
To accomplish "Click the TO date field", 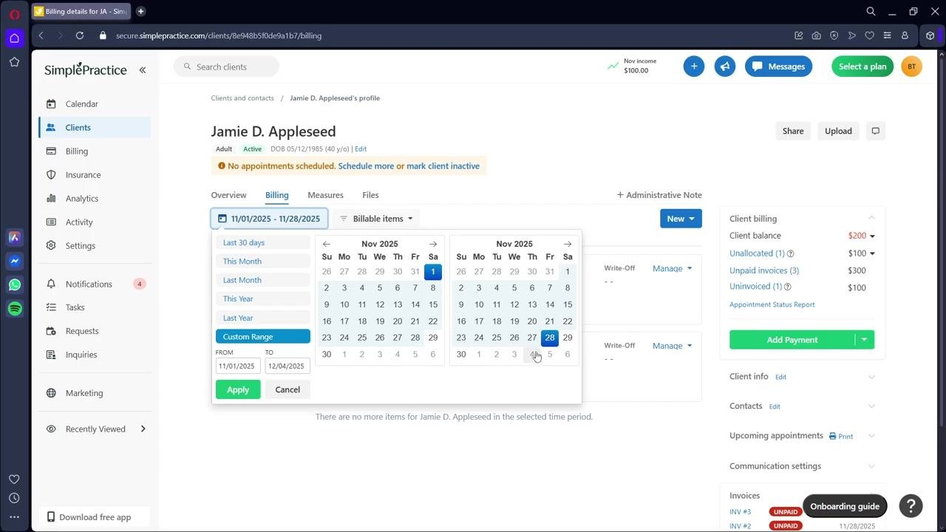I will coord(287,366).
